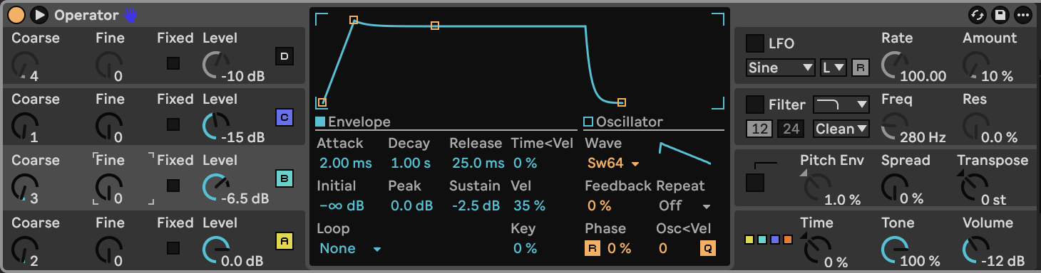Save preset with the disk icon
1041x273 pixels.
point(1000,15)
